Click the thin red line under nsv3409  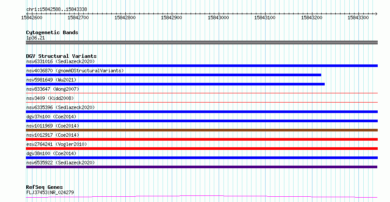202,102
